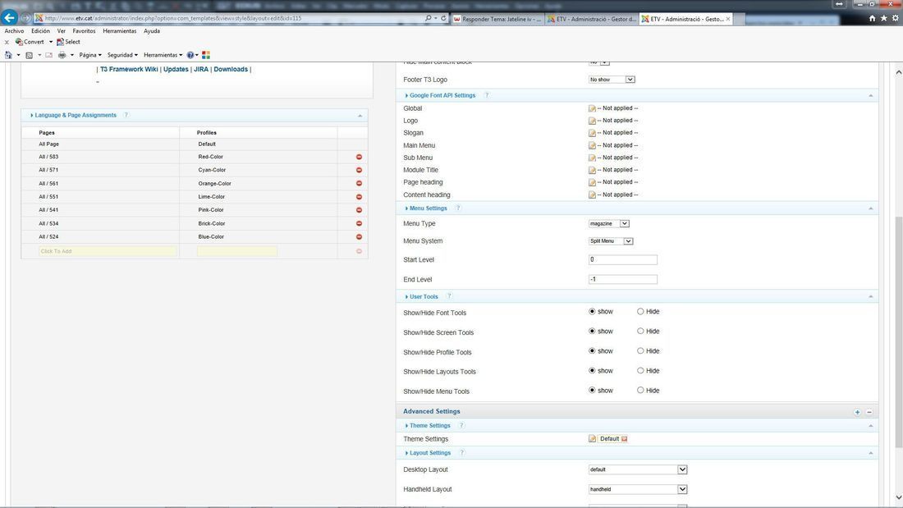
Task: Open the Seguridad command bar menu
Action: tap(122, 55)
